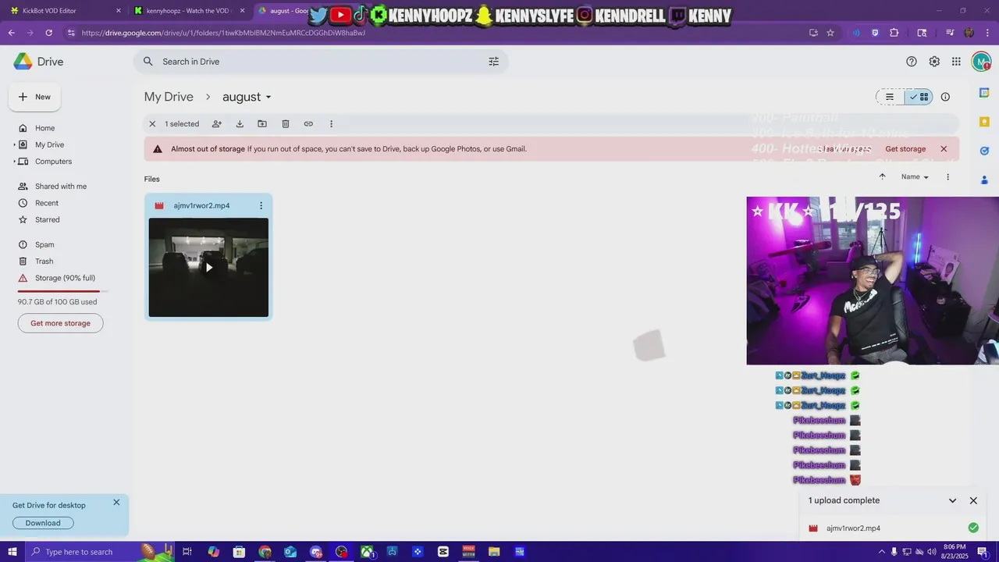
Task: Switch to grid layout view
Action: (x=919, y=97)
